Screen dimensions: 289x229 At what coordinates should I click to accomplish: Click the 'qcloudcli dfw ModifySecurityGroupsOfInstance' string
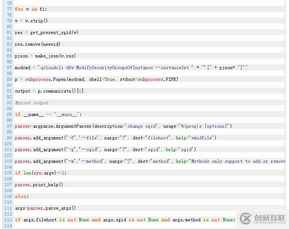[x=95, y=68]
